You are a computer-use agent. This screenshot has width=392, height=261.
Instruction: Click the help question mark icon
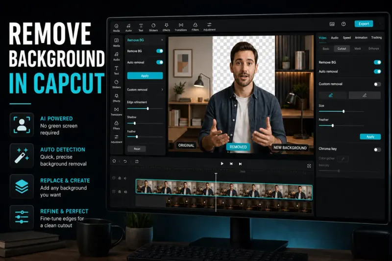point(343,24)
